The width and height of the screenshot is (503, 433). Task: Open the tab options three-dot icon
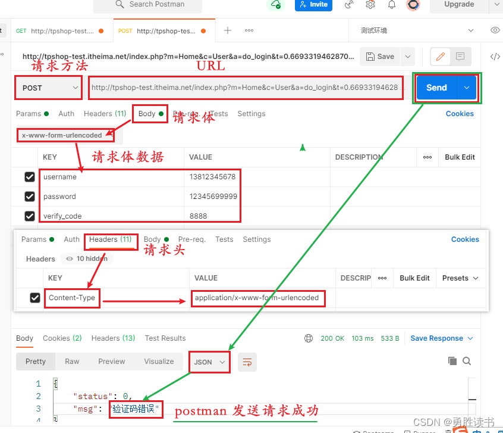pos(249,30)
